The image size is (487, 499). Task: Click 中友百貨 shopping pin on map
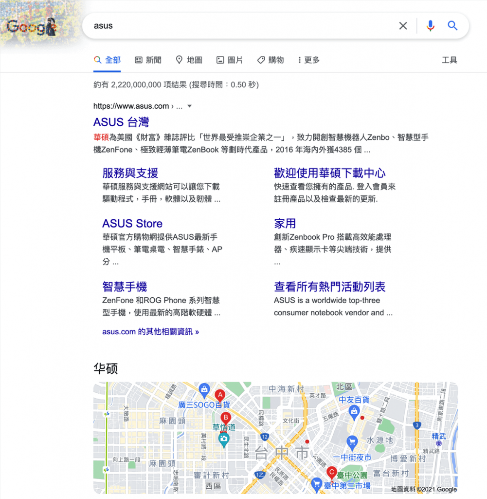[x=354, y=413]
